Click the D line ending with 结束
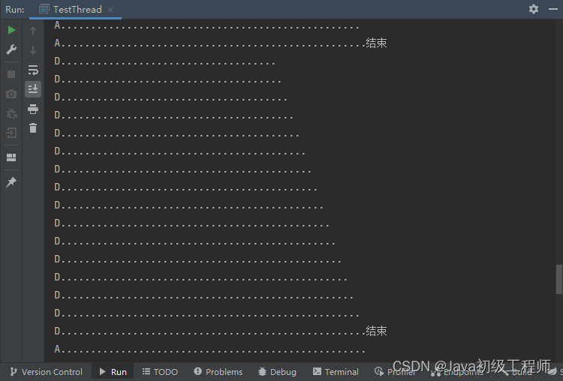Image resolution: width=563 pixels, height=381 pixels. pyautogui.click(x=221, y=331)
